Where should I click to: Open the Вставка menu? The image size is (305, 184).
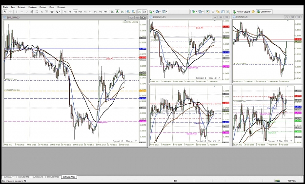21,7
